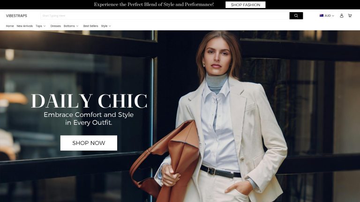Click the SHOP FASHION banner button

click(x=246, y=5)
